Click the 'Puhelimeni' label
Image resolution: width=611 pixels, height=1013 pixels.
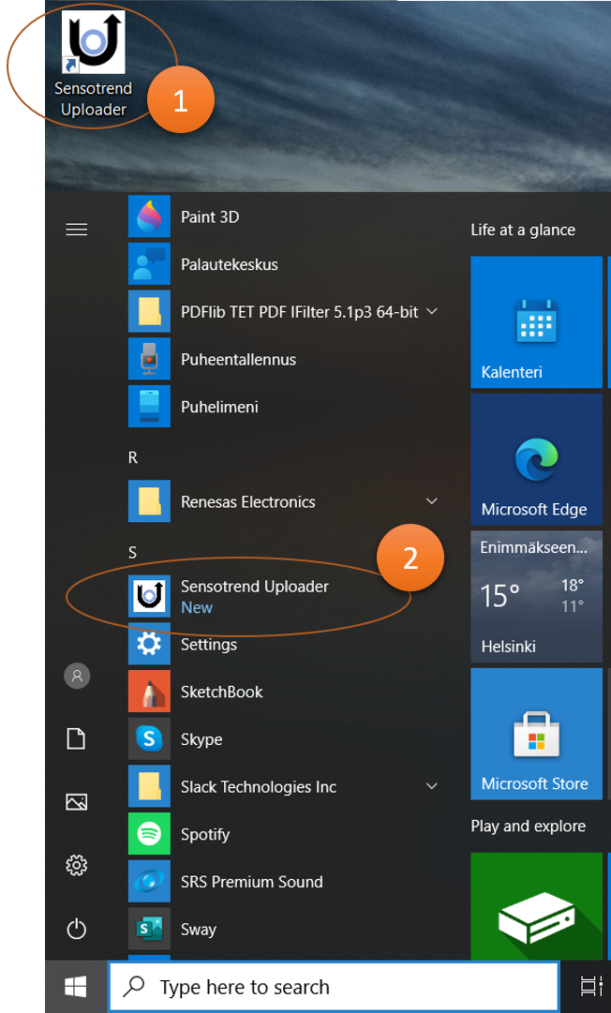click(219, 408)
